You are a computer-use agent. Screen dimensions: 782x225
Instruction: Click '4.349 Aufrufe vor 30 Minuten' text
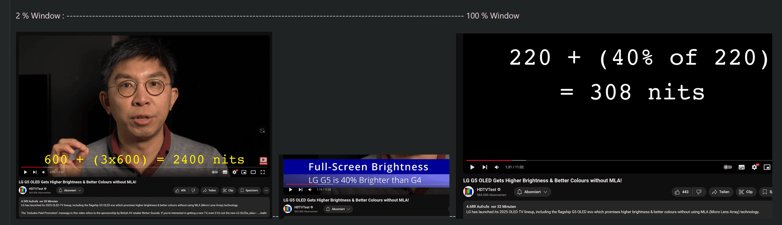pyautogui.click(x=39, y=201)
